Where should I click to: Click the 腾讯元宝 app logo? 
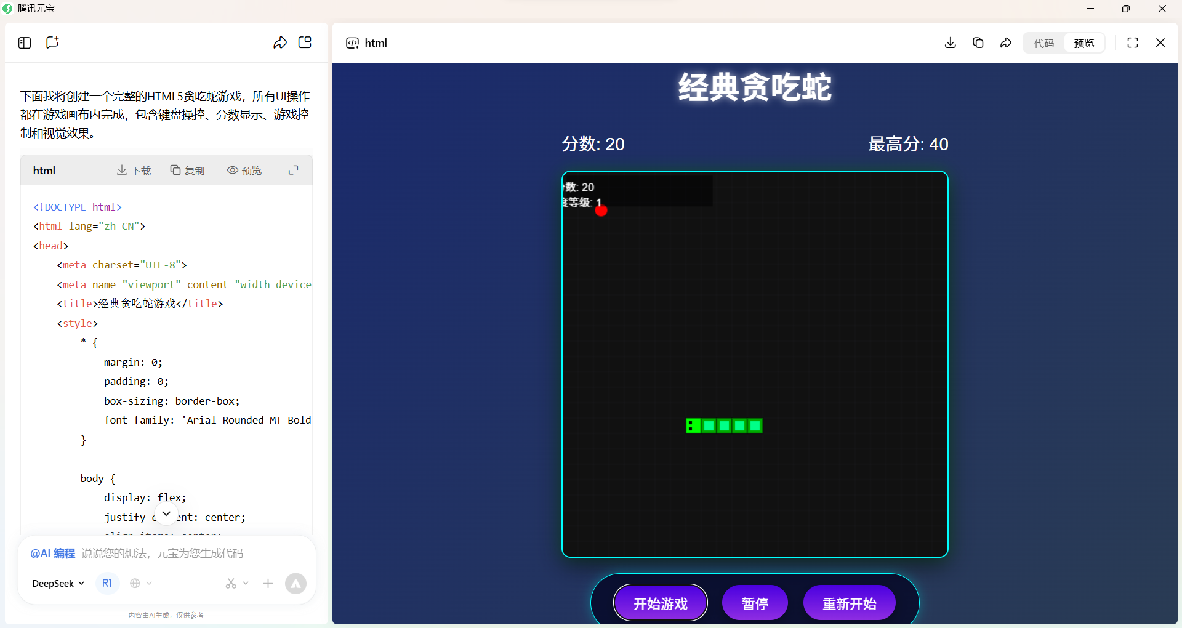7,9
